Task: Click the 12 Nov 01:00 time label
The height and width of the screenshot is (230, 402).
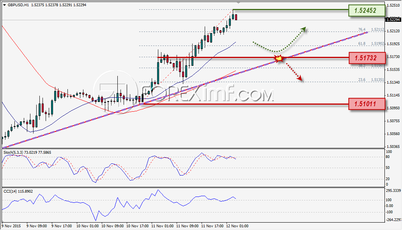Action: [237, 226]
